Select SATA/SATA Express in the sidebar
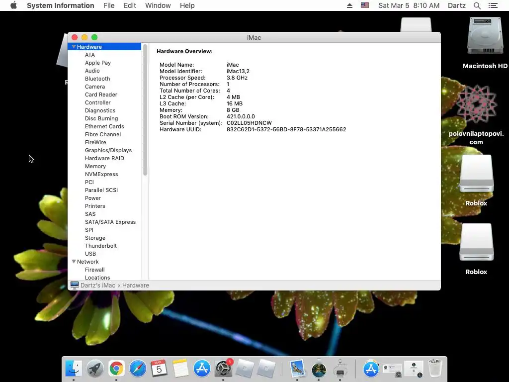Screen dimensions: 509x382 pos(110,222)
